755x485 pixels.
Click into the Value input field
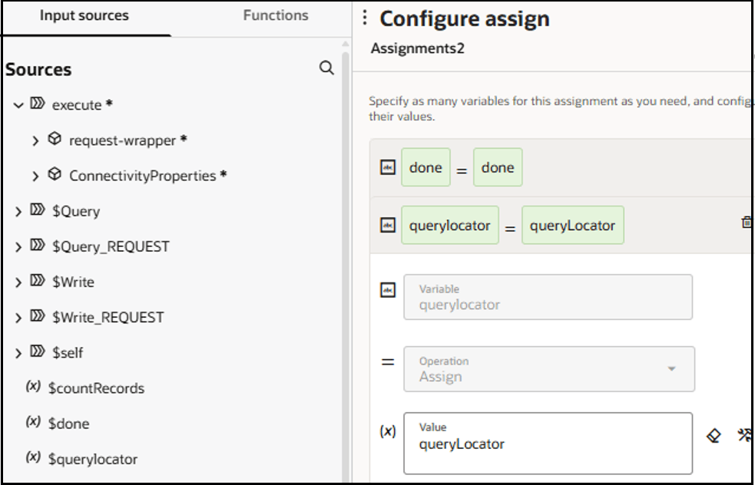(547, 444)
